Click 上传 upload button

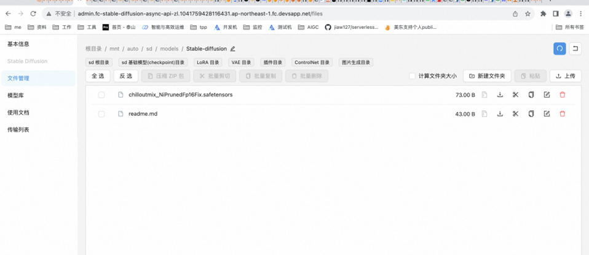pos(566,76)
